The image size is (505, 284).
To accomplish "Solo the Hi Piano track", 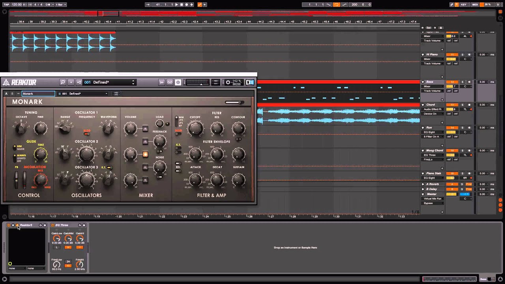I will [462, 54].
